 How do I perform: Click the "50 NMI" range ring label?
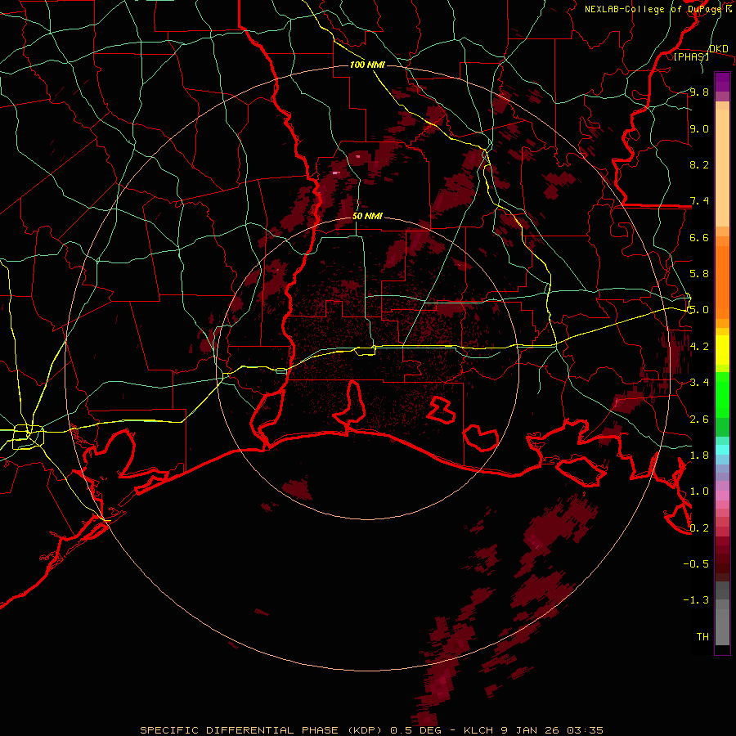pos(367,217)
